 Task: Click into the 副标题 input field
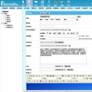(58, 23)
